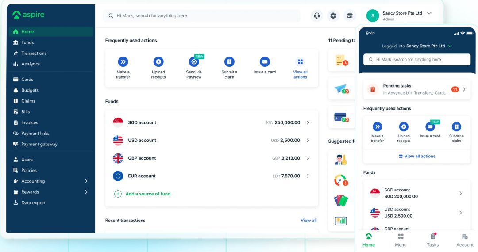Click View all beside Recent transactions
Screen dimensions: 478x252
pyautogui.click(x=308, y=220)
